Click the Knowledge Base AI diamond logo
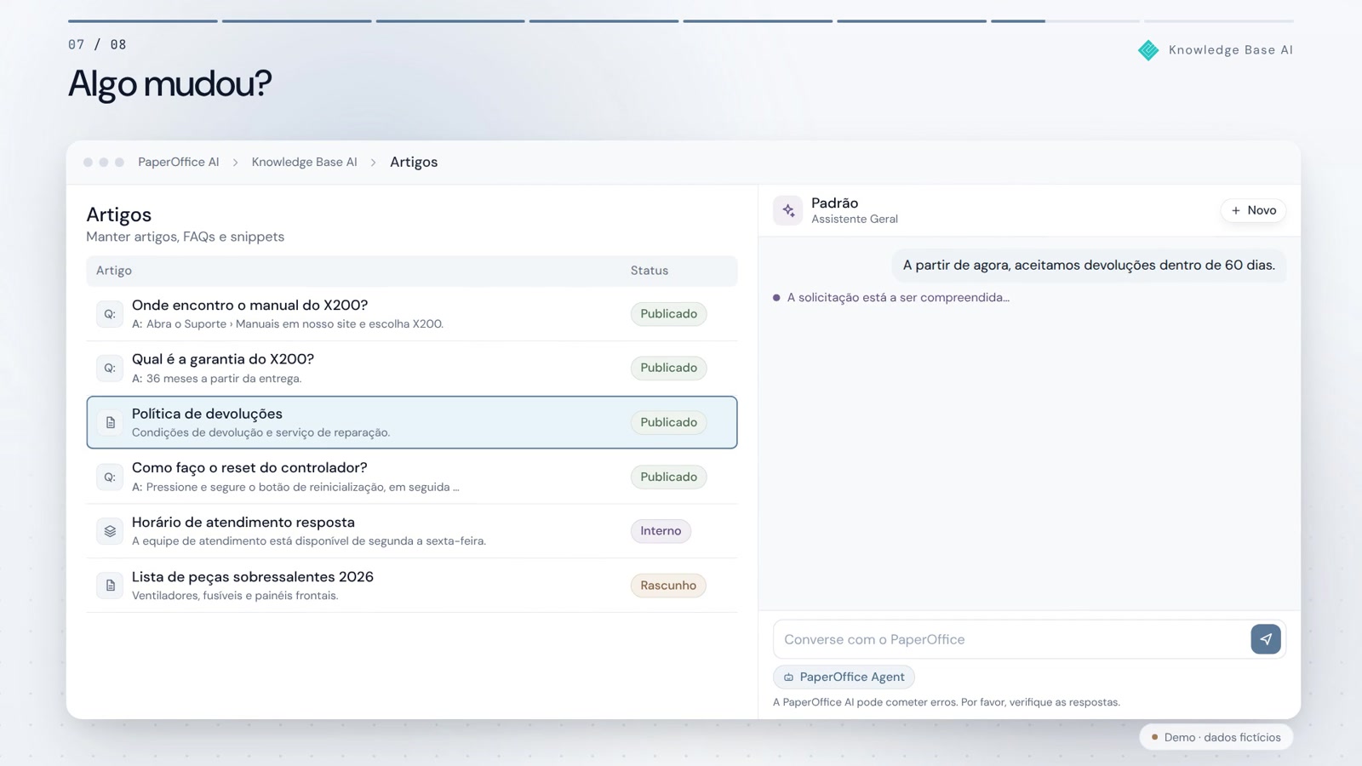This screenshot has height=766, width=1362. 1148,50
